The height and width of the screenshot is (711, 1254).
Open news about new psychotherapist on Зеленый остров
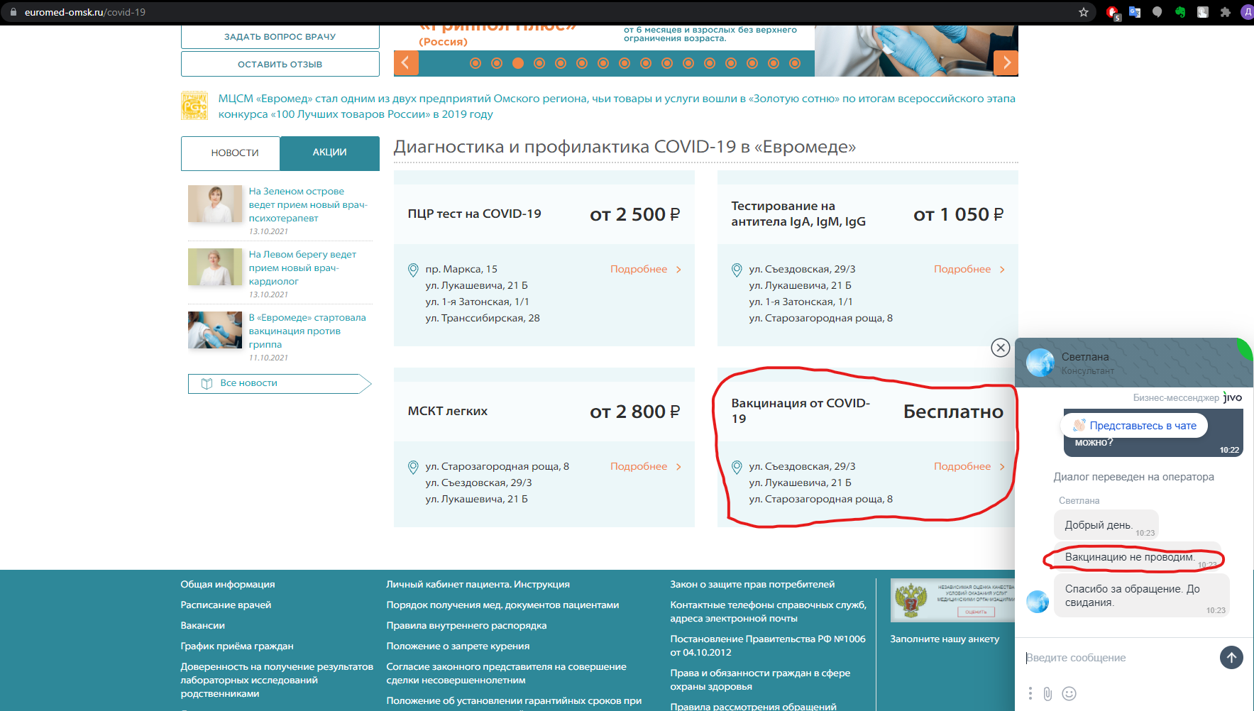[308, 204]
